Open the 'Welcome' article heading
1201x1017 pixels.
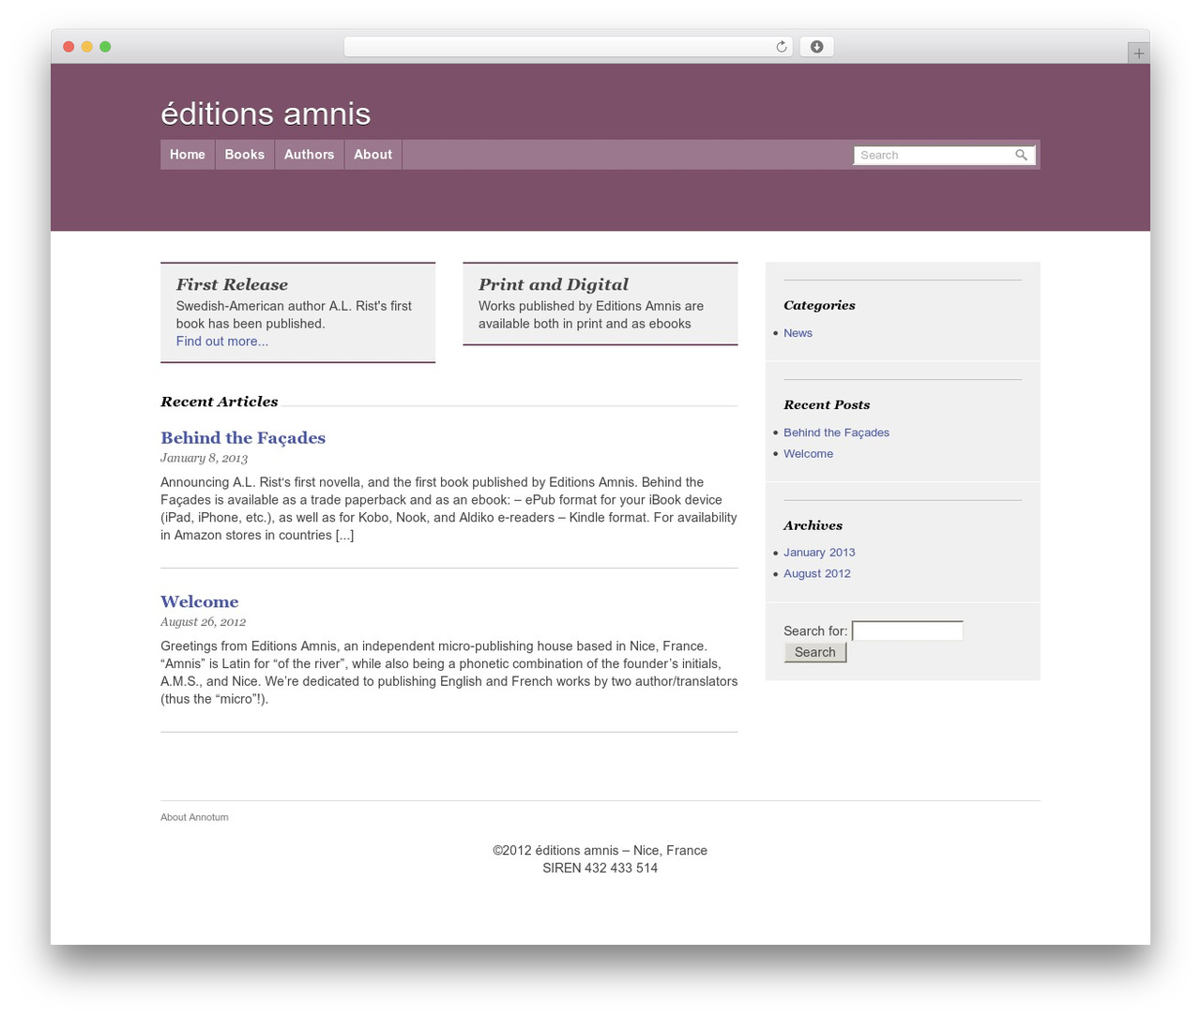200,601
